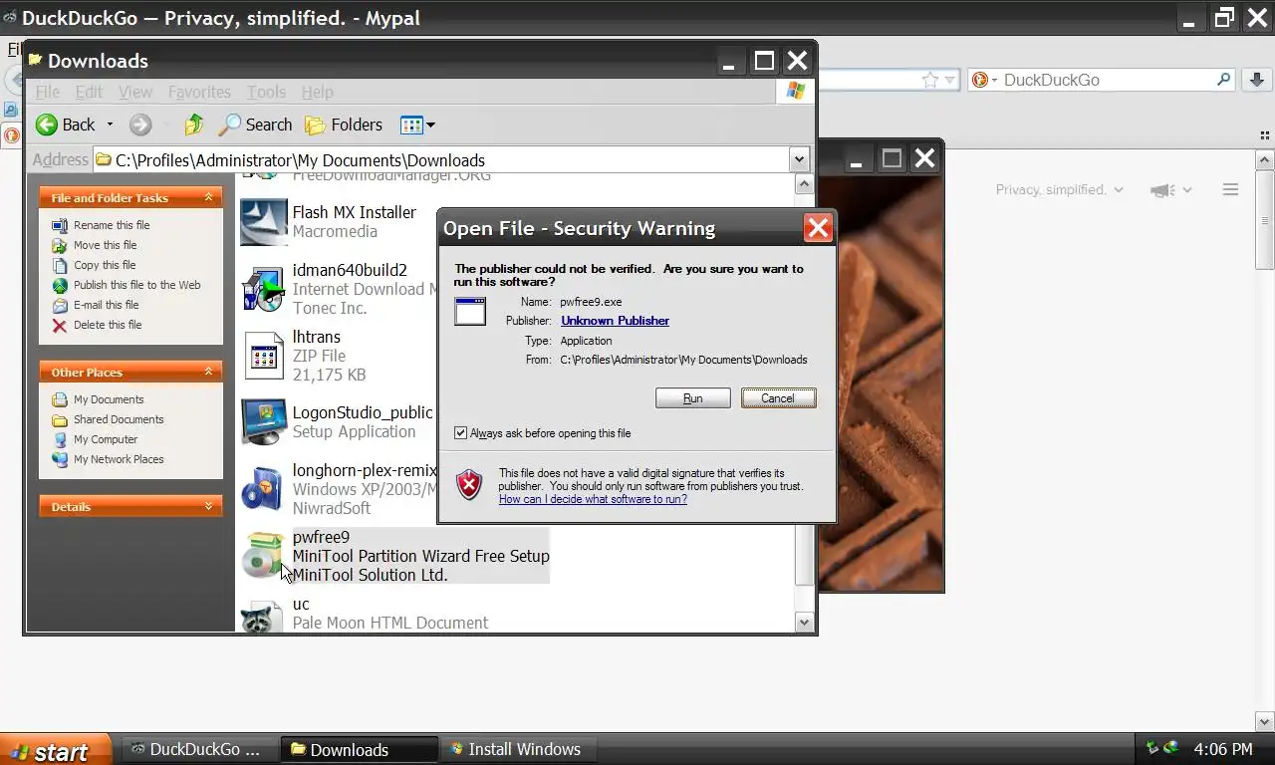Image resolution: width=1275 pixels, height=765 pixels.
Task: Click the red shield warning icon
Action: (x=469, y=485)
